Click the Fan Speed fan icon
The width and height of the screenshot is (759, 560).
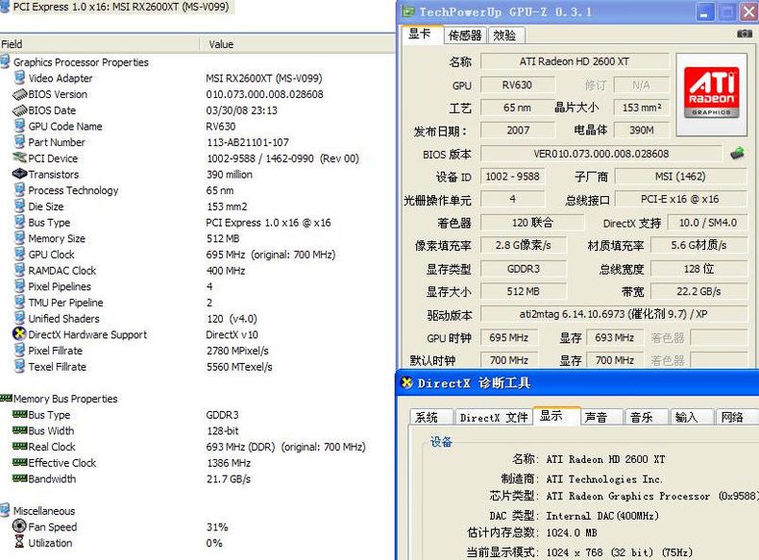(x=19, y=525)
